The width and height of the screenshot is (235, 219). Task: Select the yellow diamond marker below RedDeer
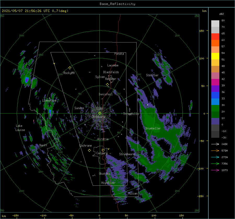[107, 85]
